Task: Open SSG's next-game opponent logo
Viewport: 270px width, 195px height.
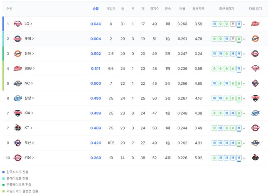Action: 255,69
